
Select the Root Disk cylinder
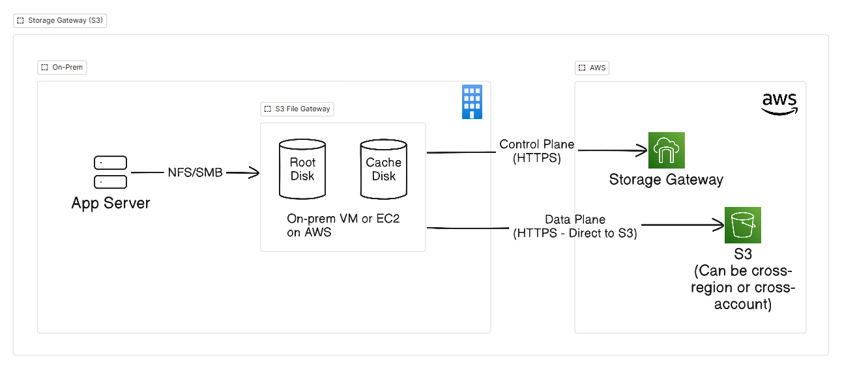point(302,168)
